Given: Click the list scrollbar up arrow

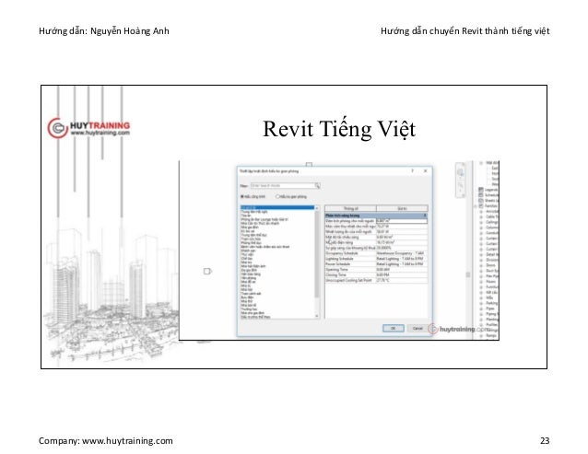Looking at the screenshot, I should 317,208.
